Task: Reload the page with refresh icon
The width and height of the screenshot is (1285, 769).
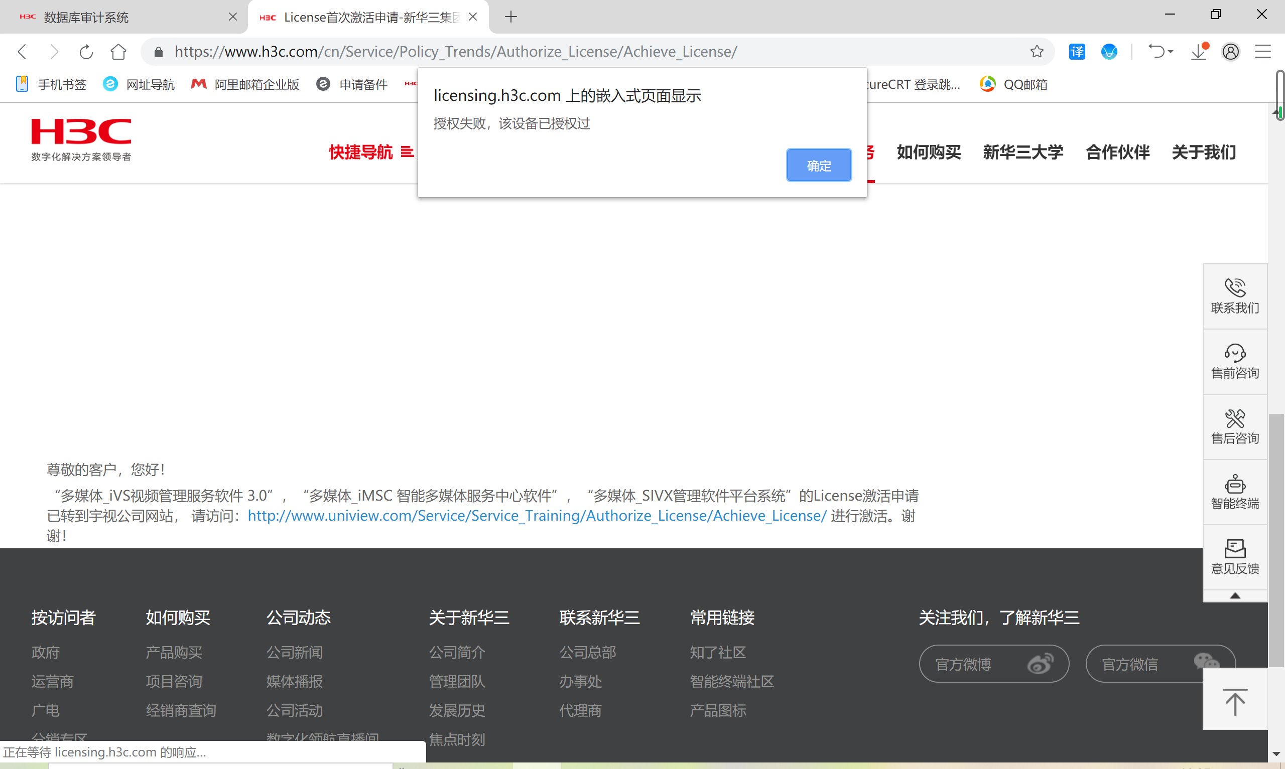Action: [x=86, y=51]
